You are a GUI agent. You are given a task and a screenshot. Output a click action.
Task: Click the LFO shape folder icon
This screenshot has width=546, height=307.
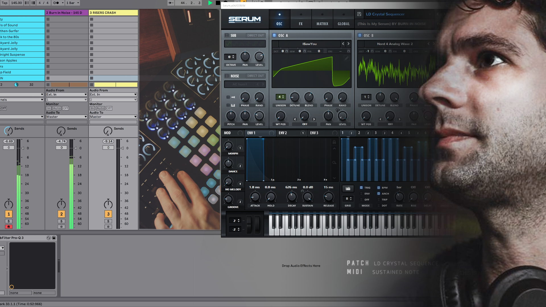point(348,188)
